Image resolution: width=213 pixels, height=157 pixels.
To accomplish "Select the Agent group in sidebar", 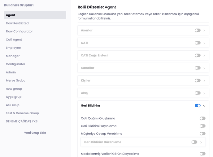I will click(x=35, y=15).
